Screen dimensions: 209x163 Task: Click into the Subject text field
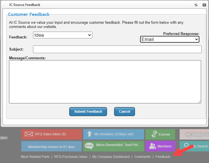coord(117,49)
